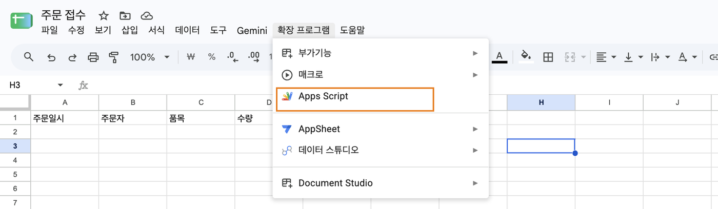The width and height of the screenshot is (718, 209).
Task: Click the document title 주문 접수
Action: pyautogui.click(x=64, y=15)
